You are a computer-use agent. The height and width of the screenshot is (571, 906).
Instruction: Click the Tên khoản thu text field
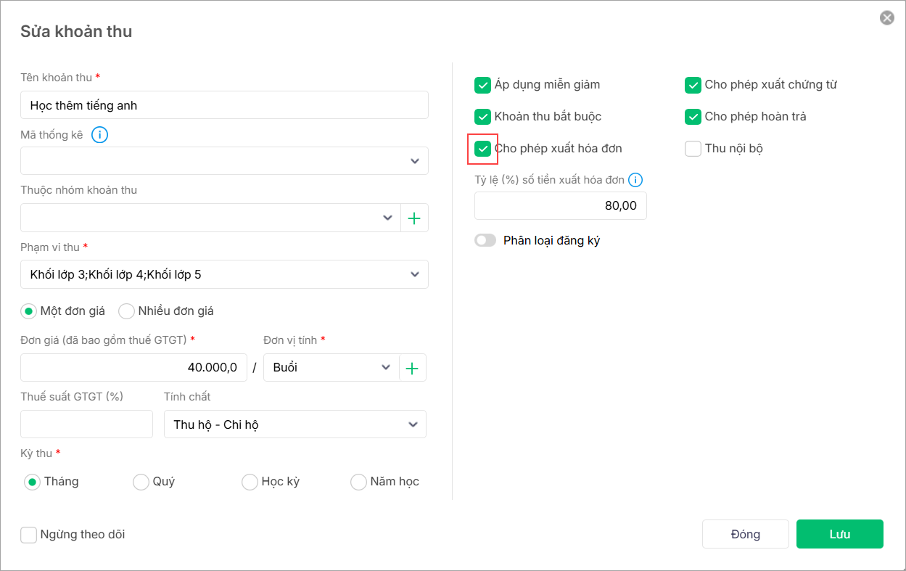(x=224, y=105)
